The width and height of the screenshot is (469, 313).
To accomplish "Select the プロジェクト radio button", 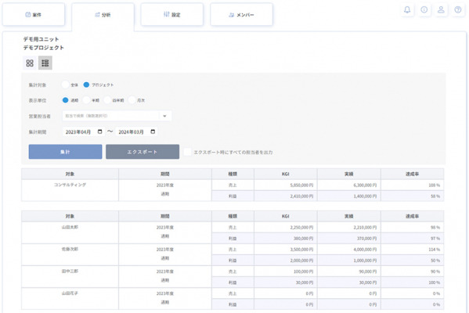I will click(x=86, y=85).
